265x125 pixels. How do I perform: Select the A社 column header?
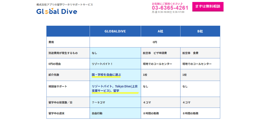click(x=160, y=31)
